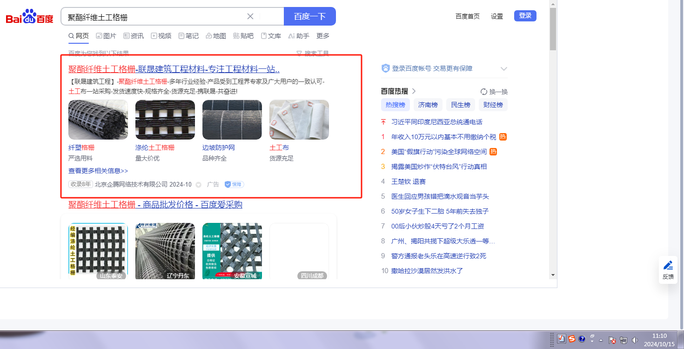
Task: Click the page vertical scrollbar thumb
Action: pos(553,29)
